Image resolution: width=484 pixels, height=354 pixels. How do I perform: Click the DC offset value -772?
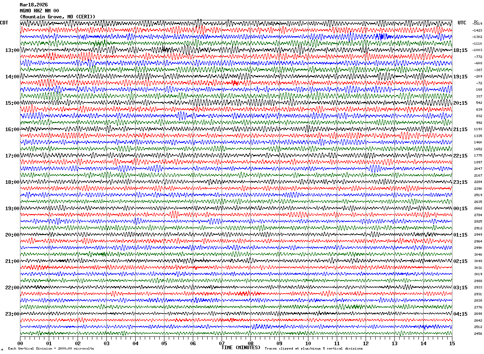point(478,57)
